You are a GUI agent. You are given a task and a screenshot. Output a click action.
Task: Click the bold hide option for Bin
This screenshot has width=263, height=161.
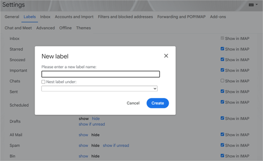(x=95, y=156)
